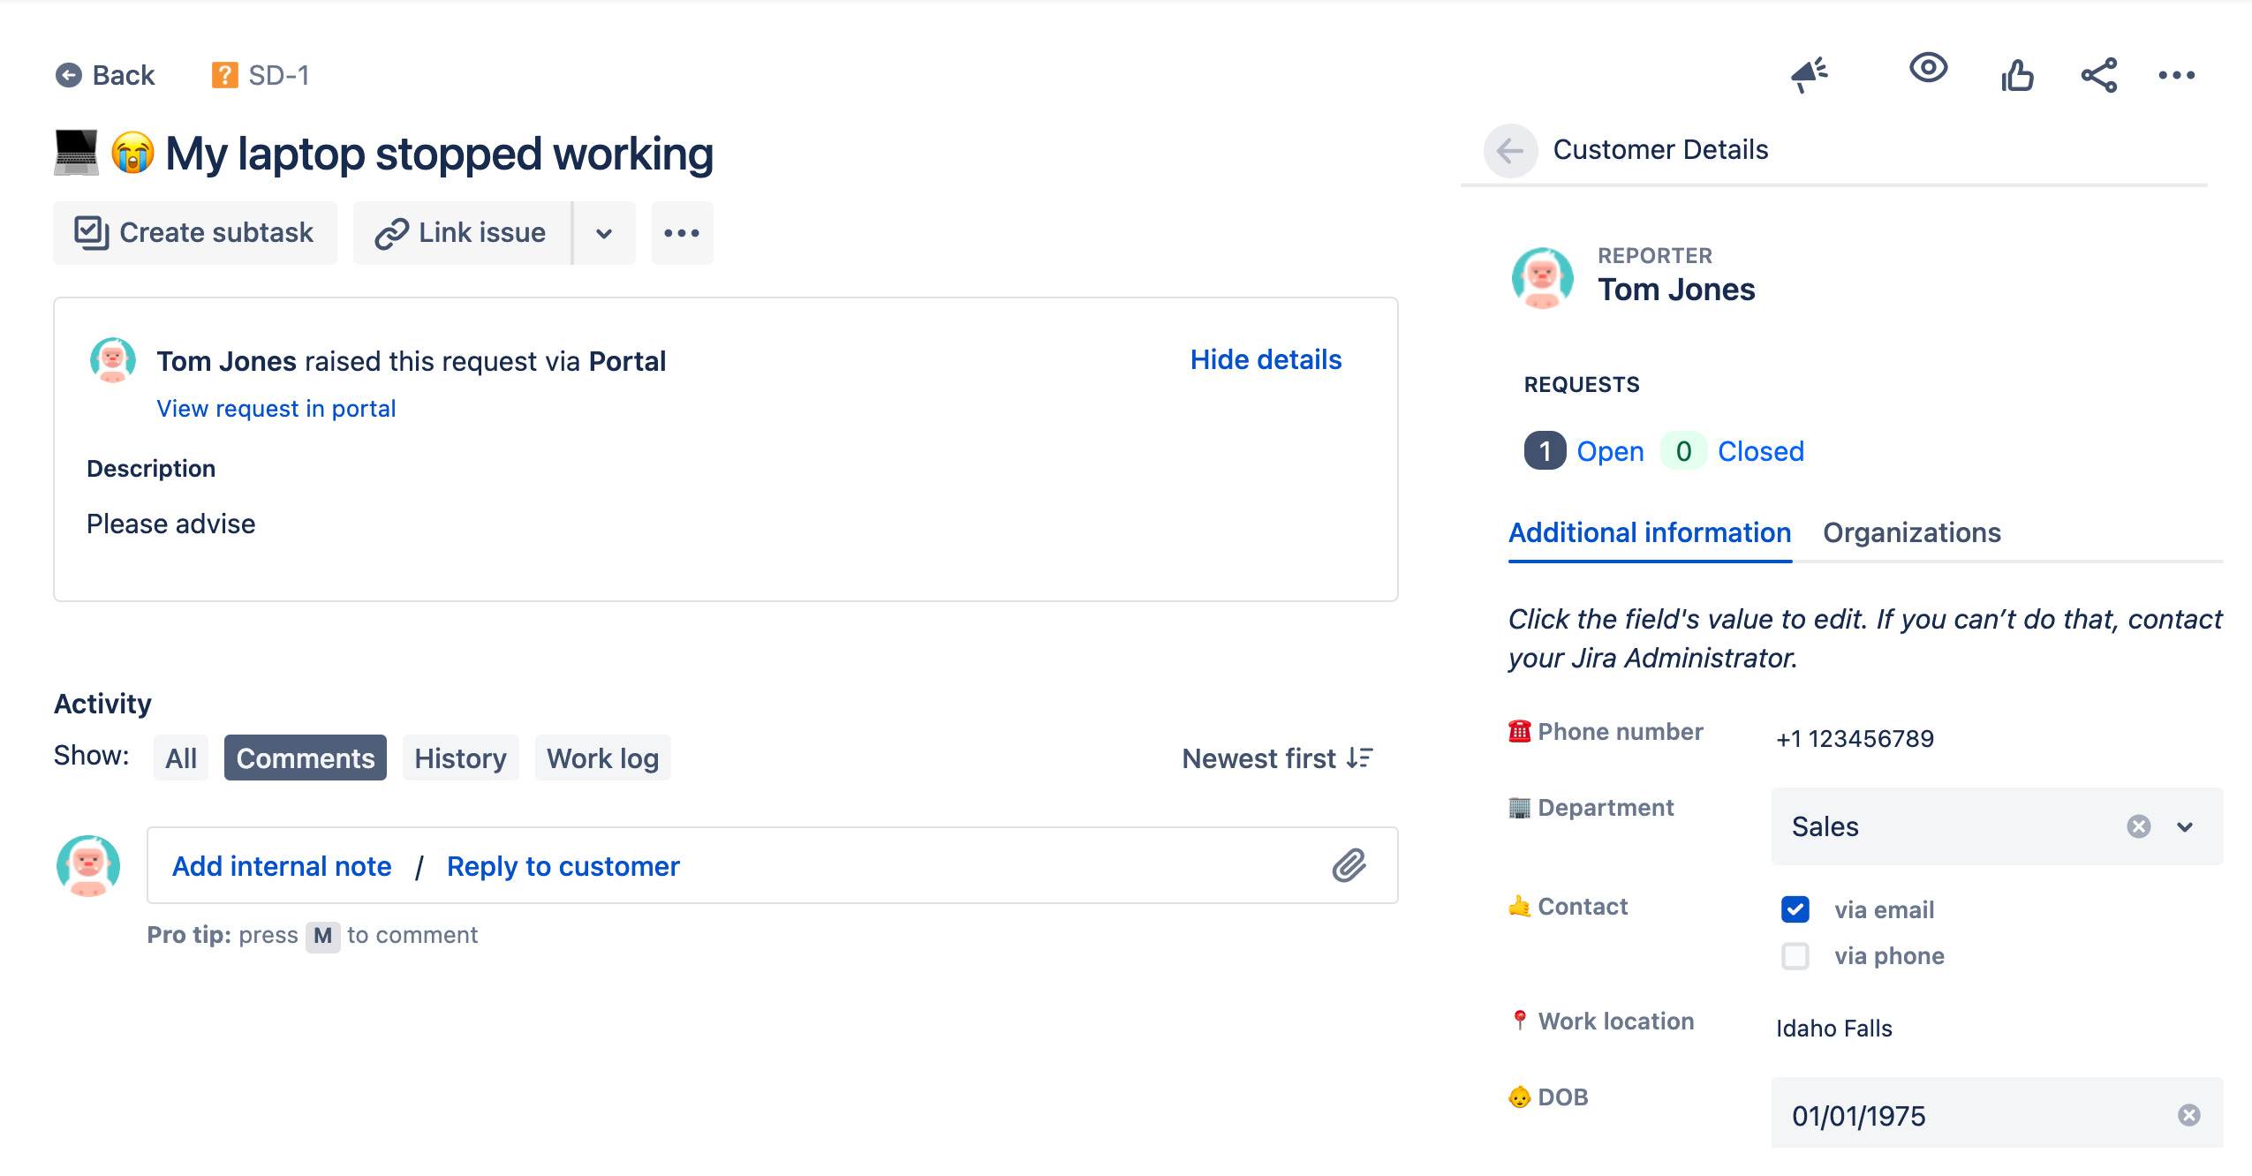Viewport: 2252px width, 1176px height.
Task: Click Create subtask button
Action: (194, 233)
